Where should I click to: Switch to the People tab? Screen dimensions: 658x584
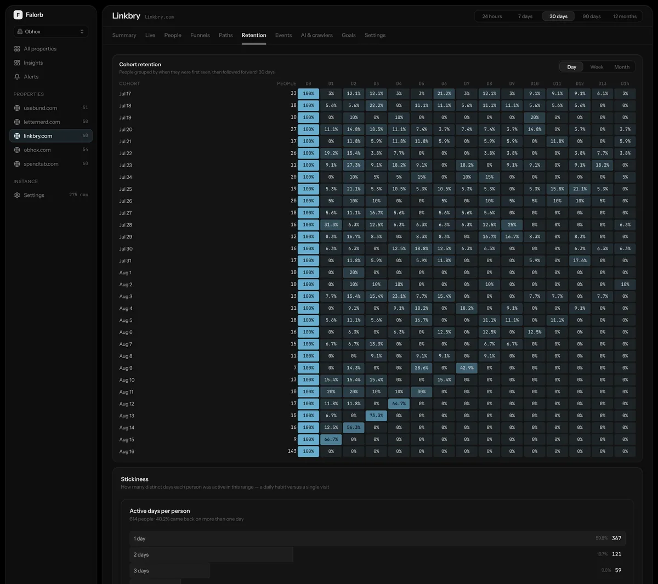(173, 35)
